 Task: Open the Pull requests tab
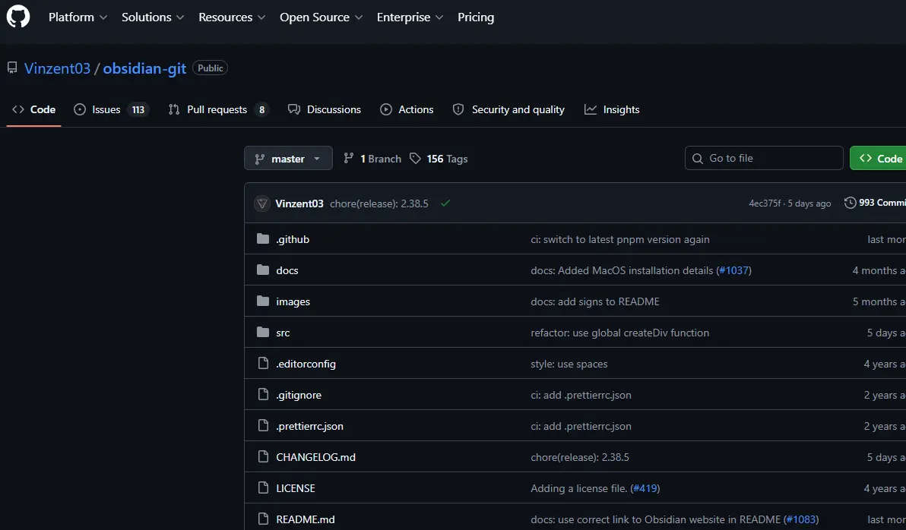tap(218, 109)
